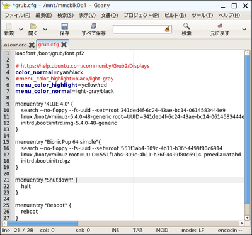Screen dimensions: 252x235
Task: Open the プロジェクト (Project) menu
Action: pyautogui.click(x=141, y=16)
